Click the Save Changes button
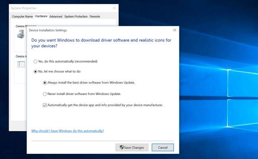Screen dimensions: 258x159 coord(132,148)
